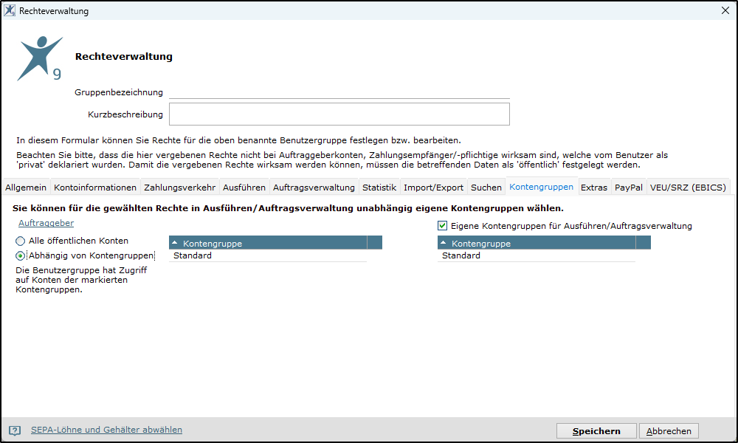
Task: Open the Allgemein tab
Action: [x=26, y=188]
